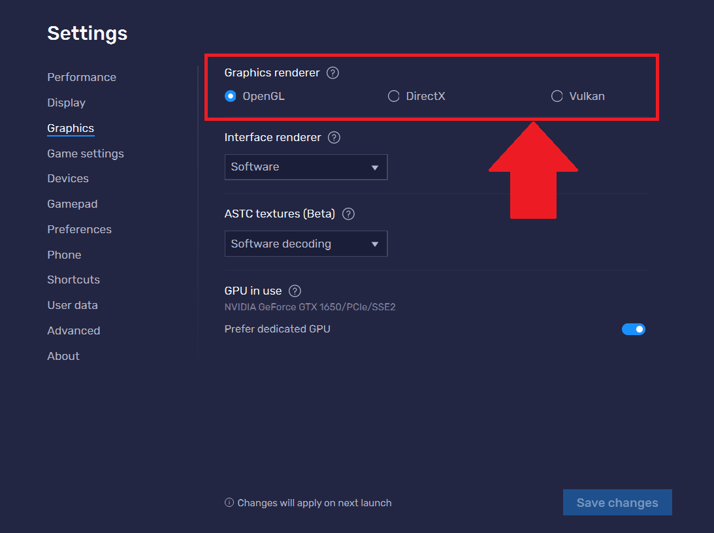Open the Game settings section

tap(86, 153)
